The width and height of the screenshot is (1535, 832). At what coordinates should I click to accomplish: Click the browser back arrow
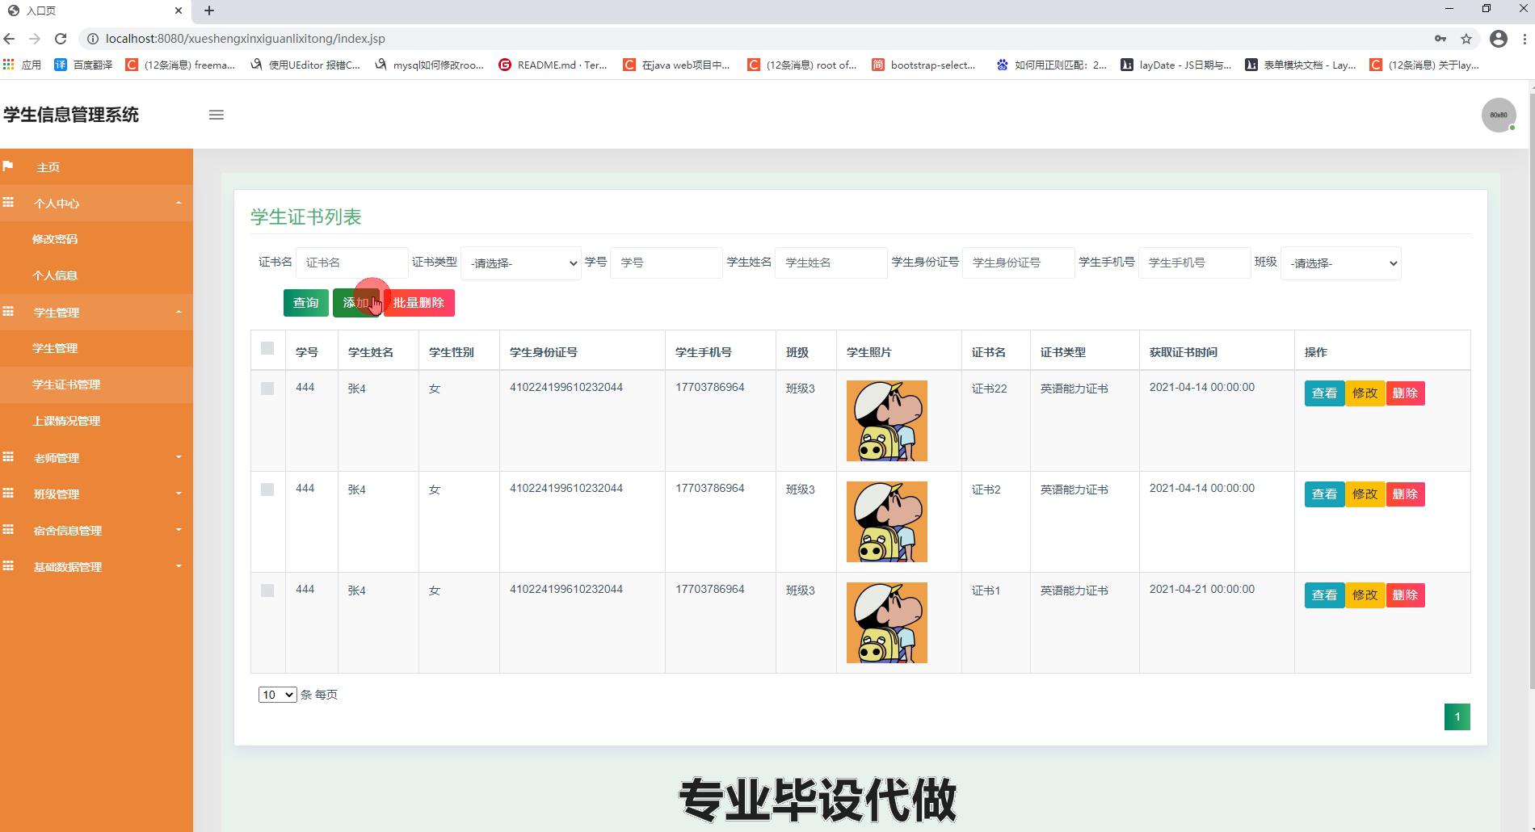(x=10, y=39)
